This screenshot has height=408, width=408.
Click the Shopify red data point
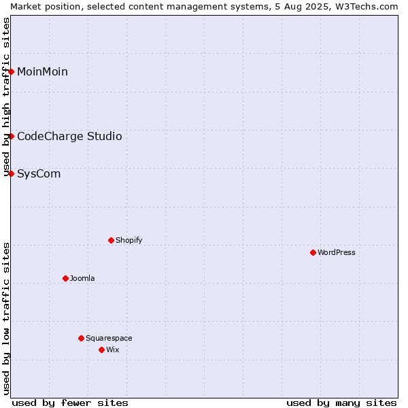click(x=111, y=240)
